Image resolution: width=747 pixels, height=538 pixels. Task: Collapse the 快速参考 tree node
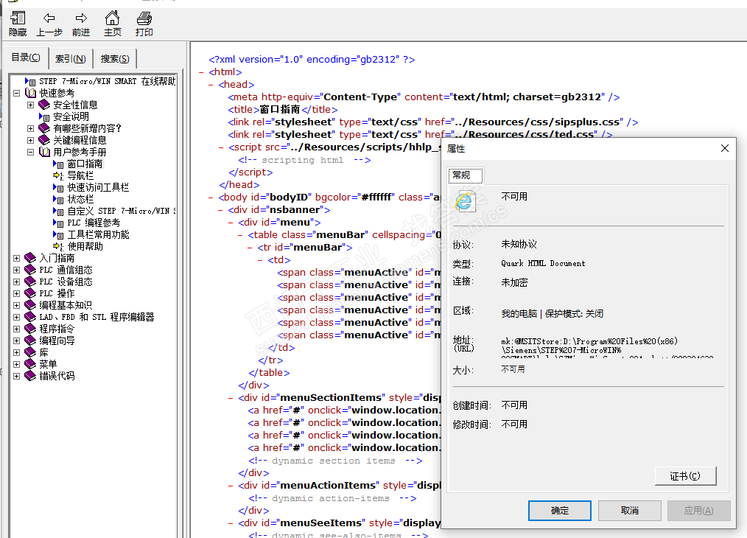pos(17,93)
